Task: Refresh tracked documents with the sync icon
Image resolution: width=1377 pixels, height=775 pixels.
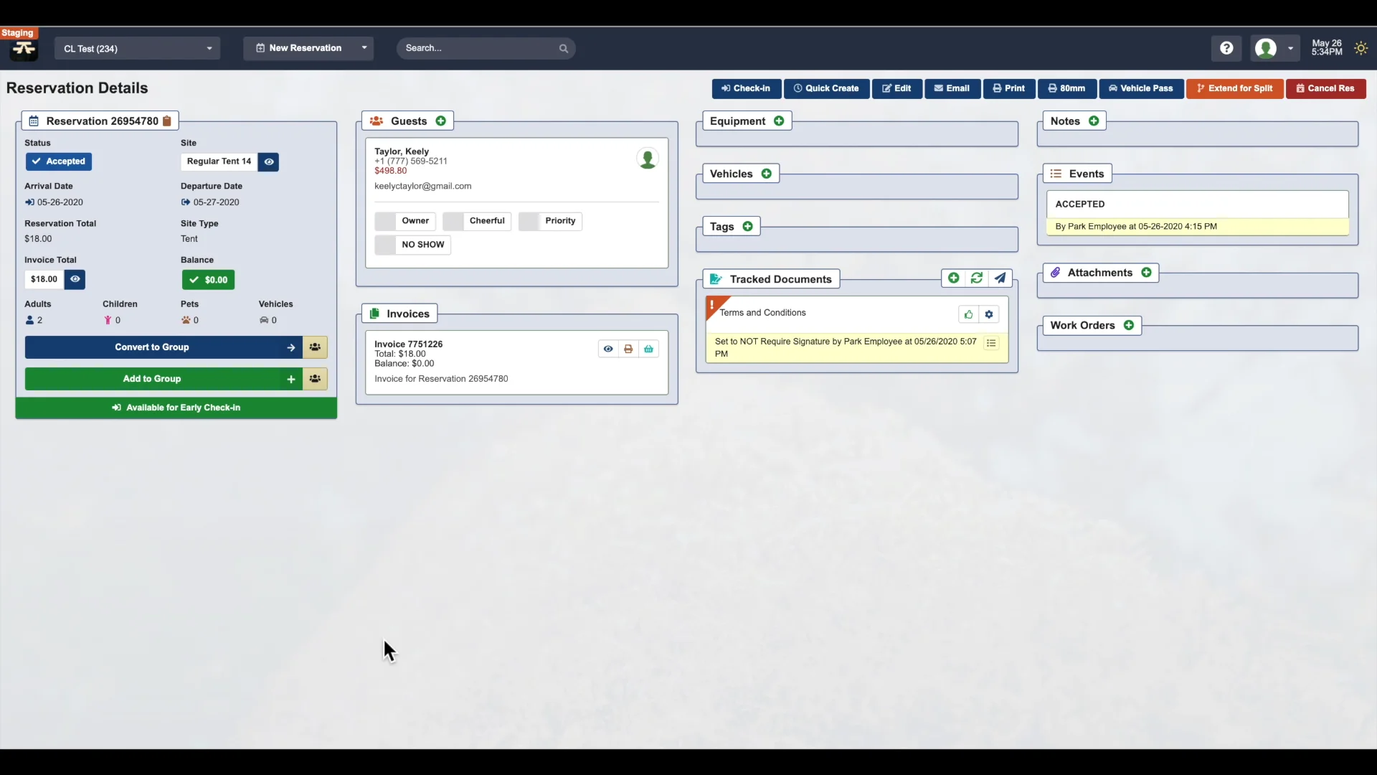Action: click(977, 278)
